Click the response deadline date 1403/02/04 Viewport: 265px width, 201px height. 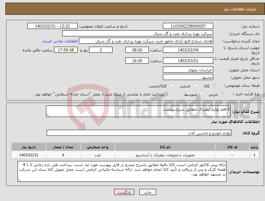(x=188, y=50)
